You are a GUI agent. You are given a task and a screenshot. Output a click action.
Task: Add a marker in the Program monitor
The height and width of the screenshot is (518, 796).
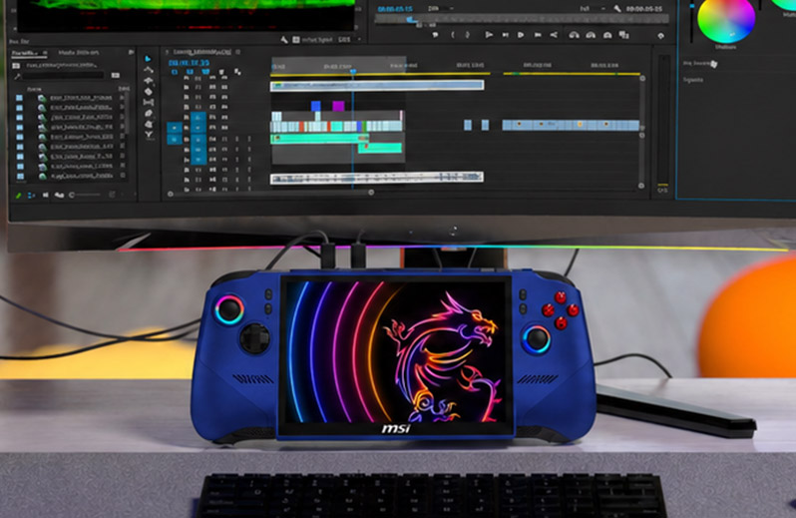(435, 35)
